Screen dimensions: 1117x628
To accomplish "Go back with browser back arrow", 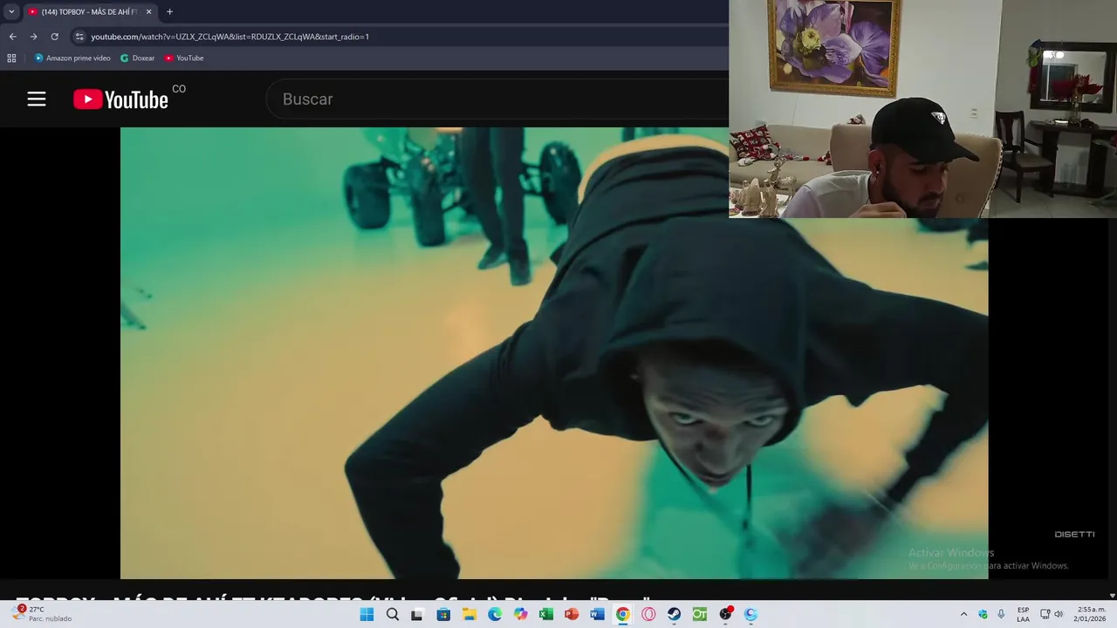I will point(12,37).
